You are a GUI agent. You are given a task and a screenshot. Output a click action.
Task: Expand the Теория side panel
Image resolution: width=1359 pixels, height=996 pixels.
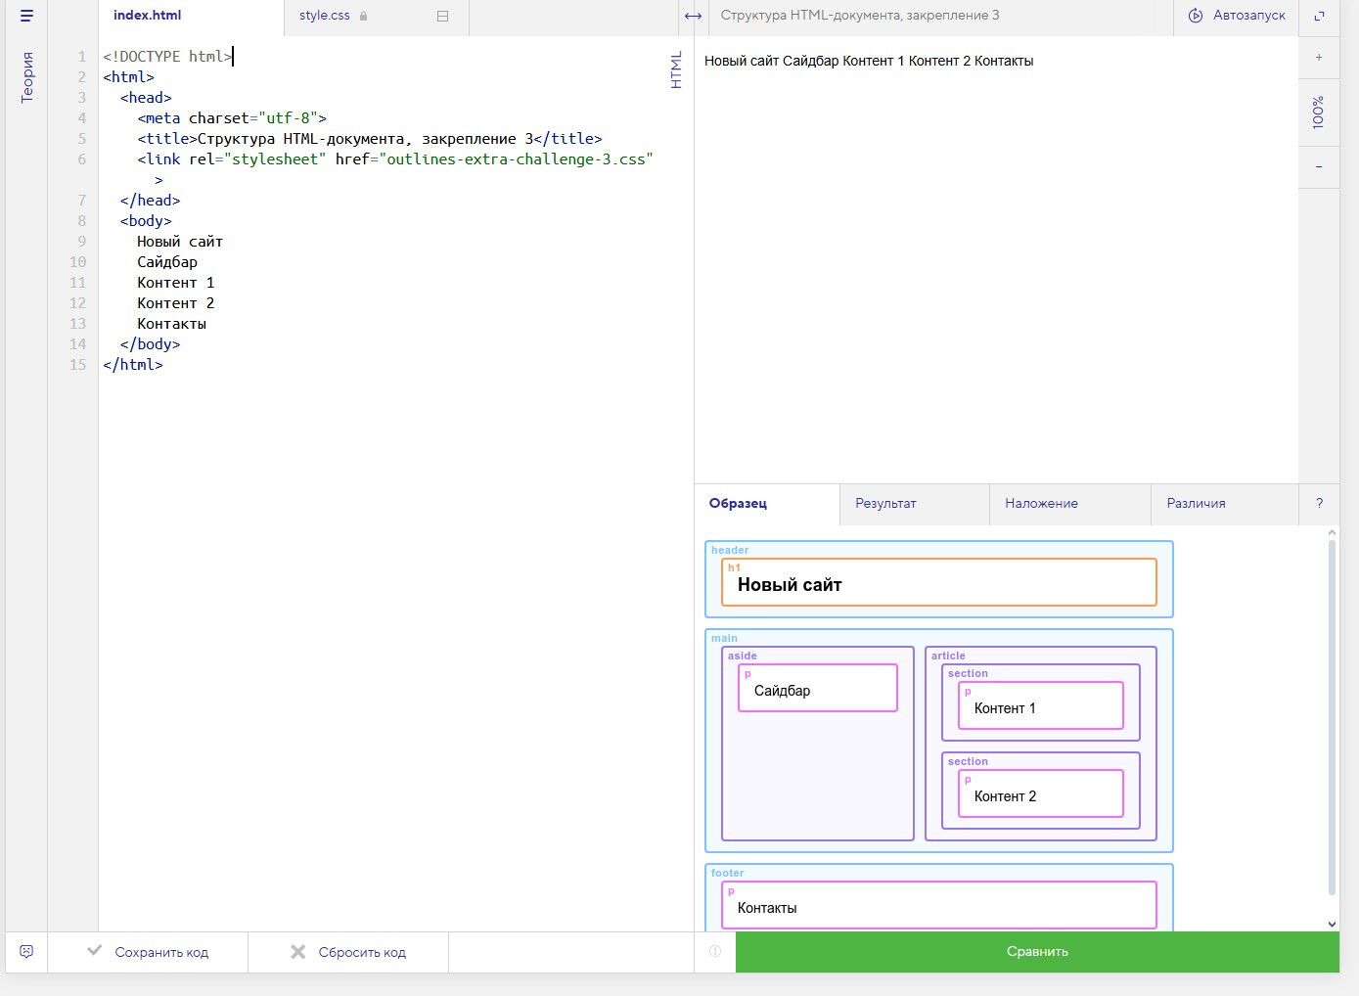(x=27, y=78)
